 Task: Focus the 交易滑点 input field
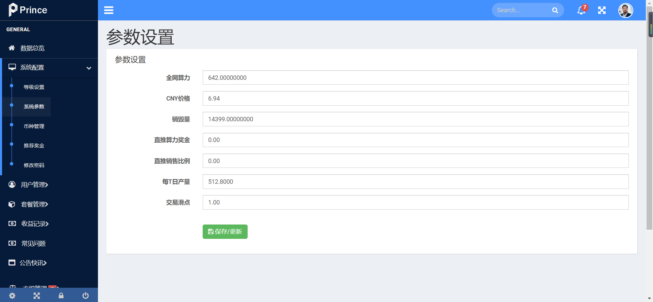tap(416, 202)
